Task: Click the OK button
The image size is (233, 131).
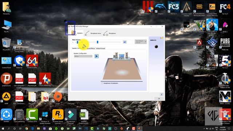Action: (159, 99)
